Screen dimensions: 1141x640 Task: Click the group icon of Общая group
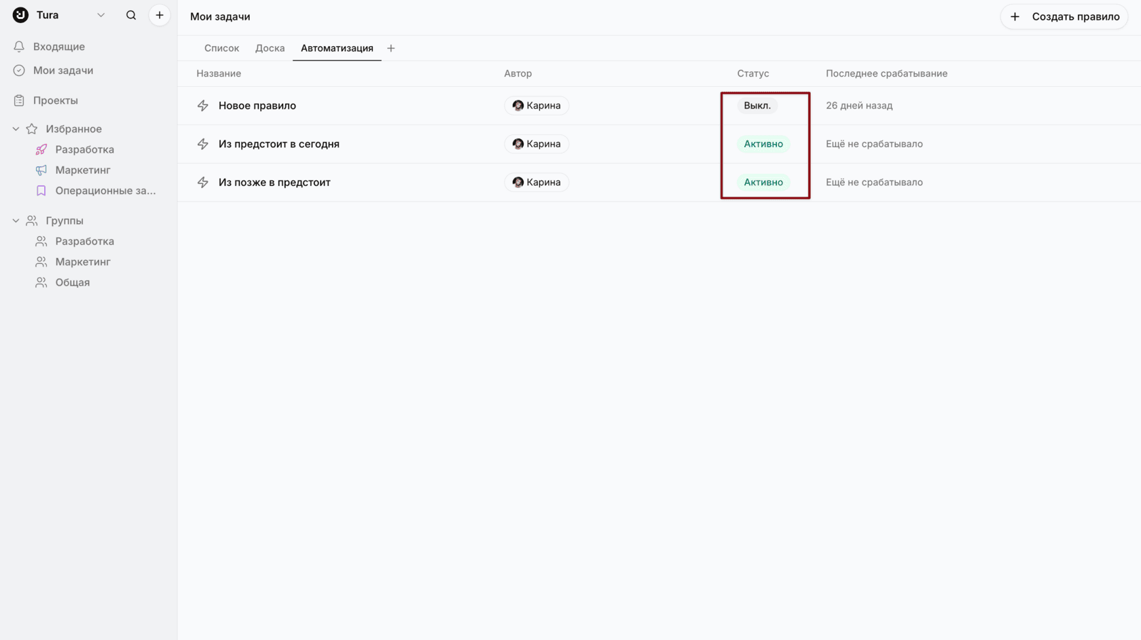pos(41,282)
